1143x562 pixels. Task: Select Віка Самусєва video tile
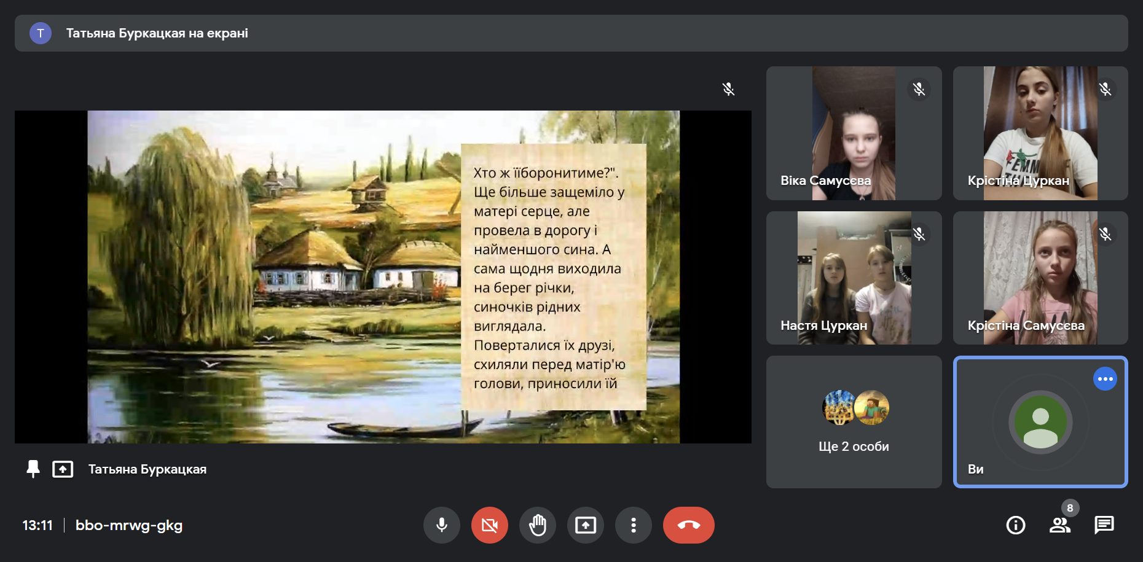(854, 133)
